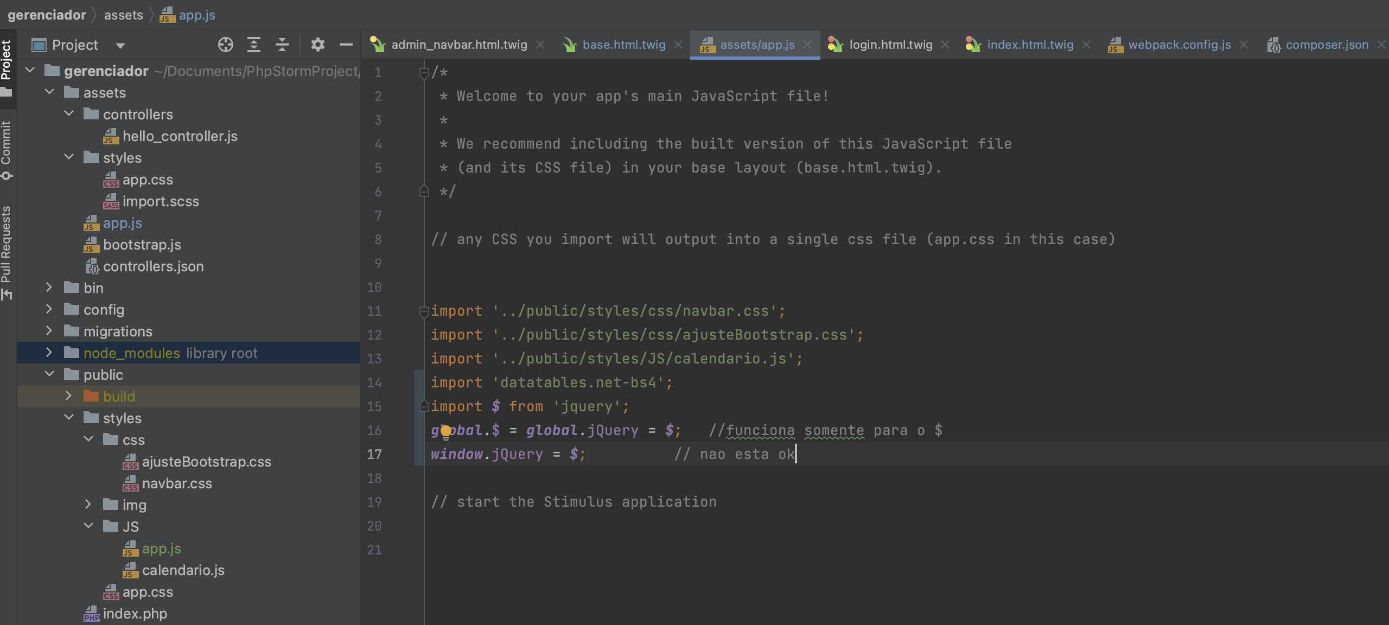
Task: Click the fold end marker on line 15
Action: click(424, 406)
